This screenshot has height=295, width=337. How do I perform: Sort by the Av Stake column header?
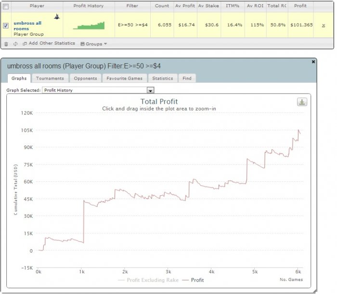208,6
